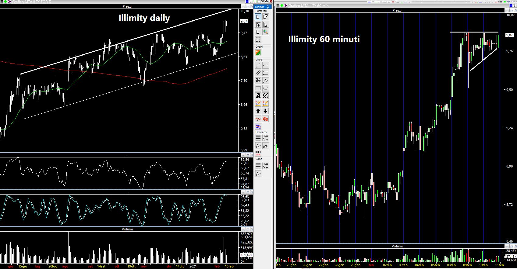Open the Ordini buy/sell order tool

pyautogui.click(x=258, y=53)
